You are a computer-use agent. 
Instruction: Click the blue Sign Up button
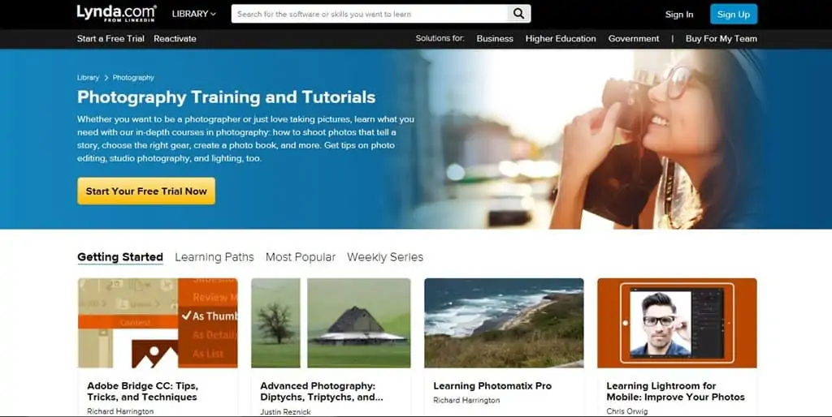coord(734,15)
